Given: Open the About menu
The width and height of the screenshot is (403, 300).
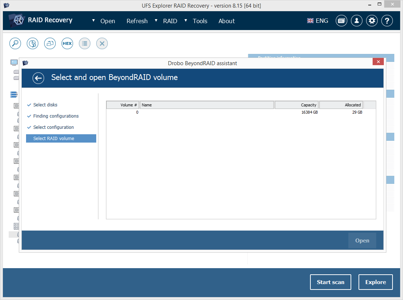Looking at the screenshot, I should (x=227, y=21).
